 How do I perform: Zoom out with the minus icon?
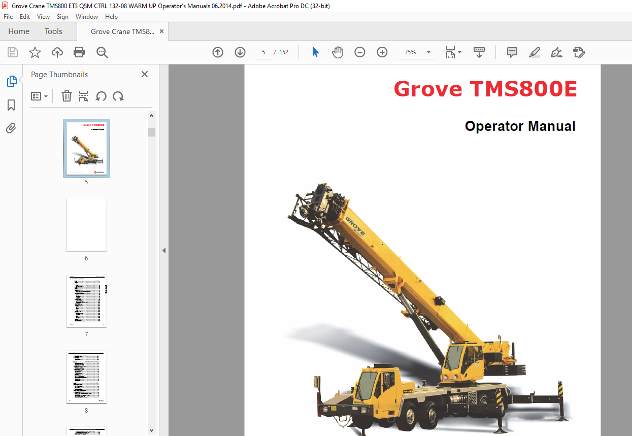360,52
